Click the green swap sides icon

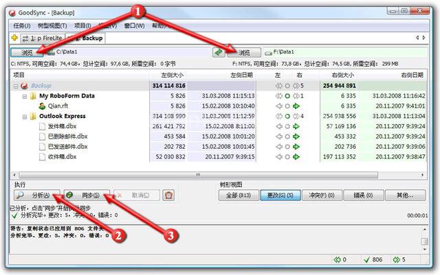point(219,52)
